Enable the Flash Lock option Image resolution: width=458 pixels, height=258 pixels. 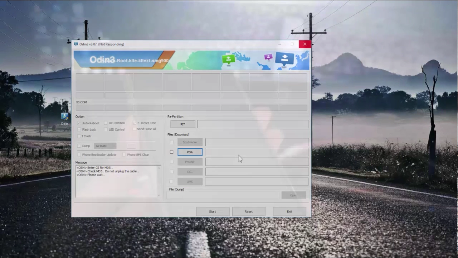click(79, 129)
